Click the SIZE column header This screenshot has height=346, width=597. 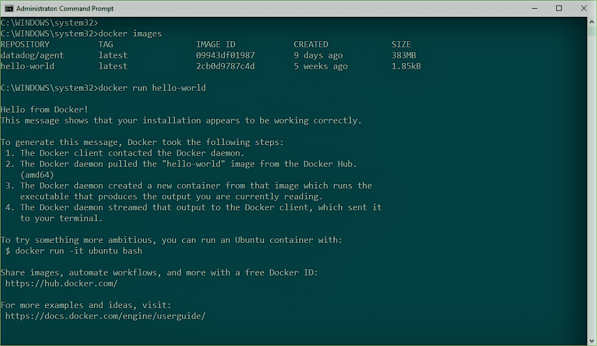point(401,44)
